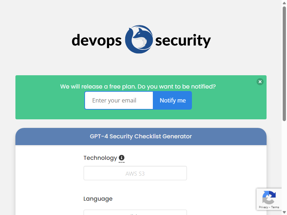This screenshot has height=215, width=287.
Task: Focus the Enter your email field
Action: (x=119, y=100)
